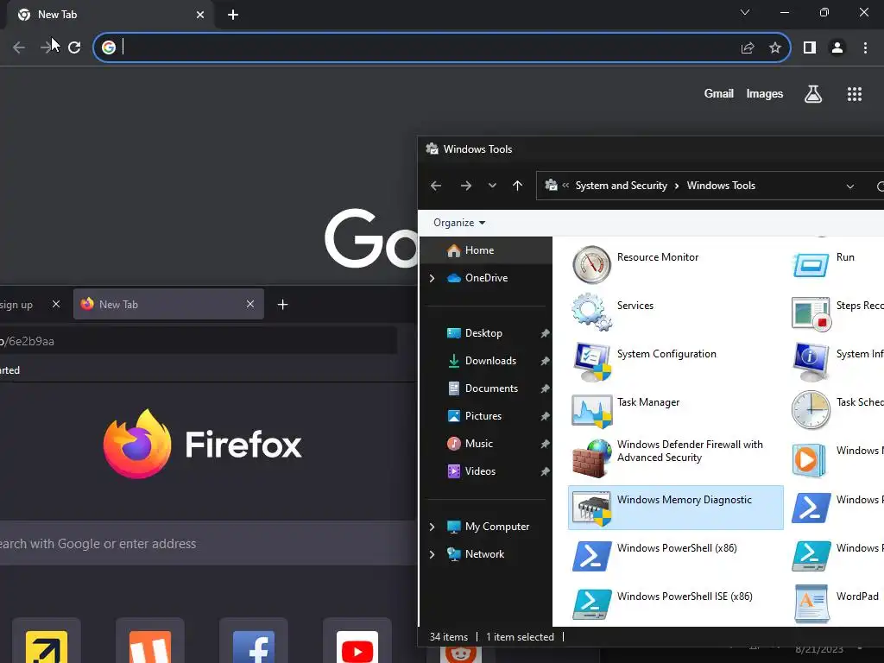This screenshot has width=884, height=663.
Task: Focus Firefox URL bar
Action: 199,341
